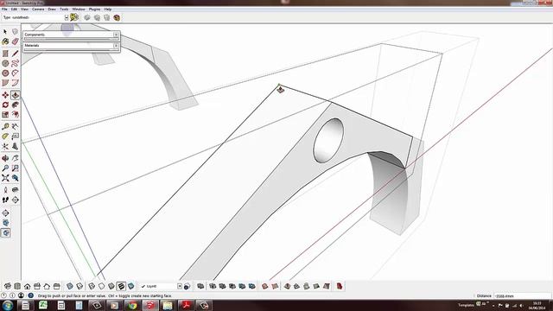Expand the Materials panel
Image resolution: width=553 pixels, height=311 pixels.
116,46
